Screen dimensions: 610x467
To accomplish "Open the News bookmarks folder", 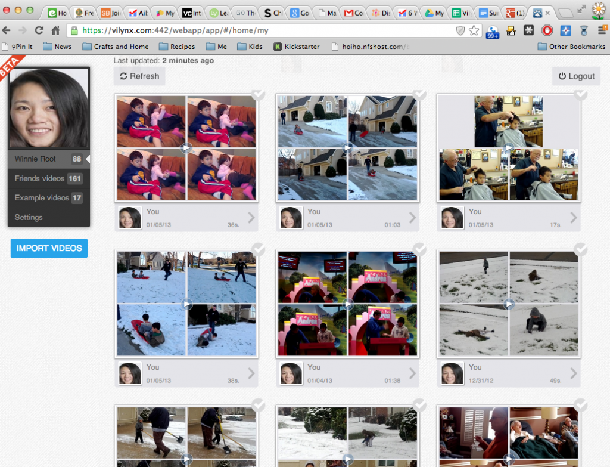I will click(57, 47).
